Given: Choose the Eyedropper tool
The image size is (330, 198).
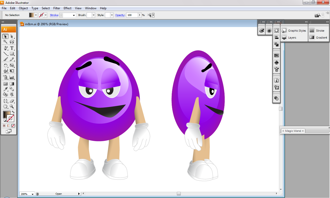Looking at the screenshot, I should 5,89.
